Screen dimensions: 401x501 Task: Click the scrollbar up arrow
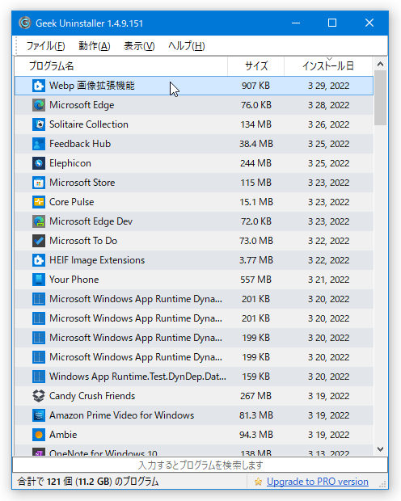tap(380, 64)
